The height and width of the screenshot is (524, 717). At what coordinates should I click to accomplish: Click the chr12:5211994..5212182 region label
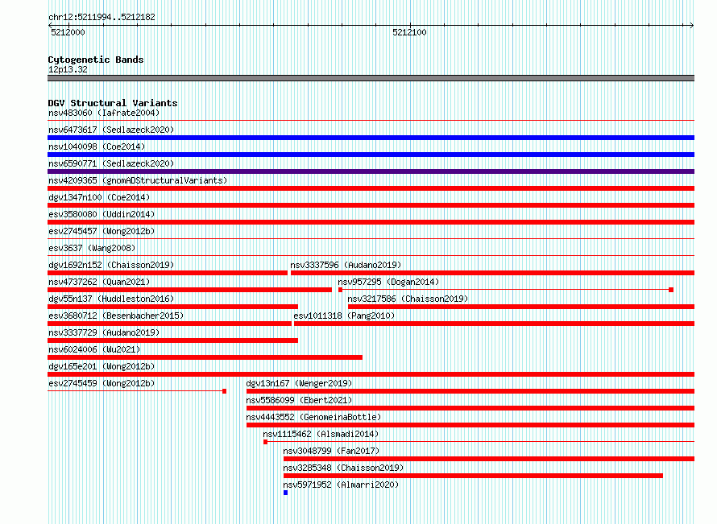(102, 17)
